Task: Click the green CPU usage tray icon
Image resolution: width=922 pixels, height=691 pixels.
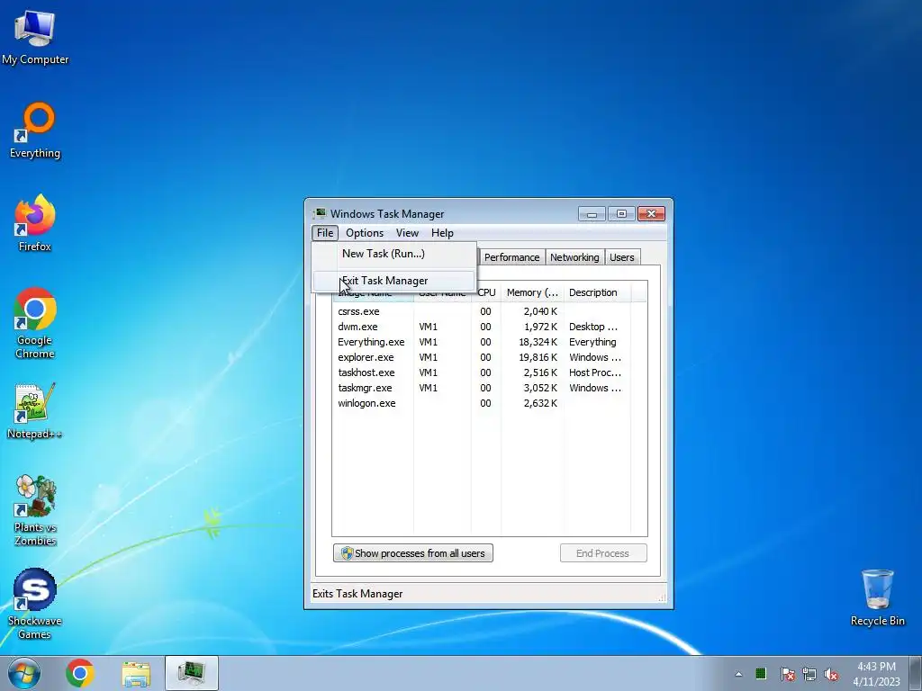Action: pos(761,673)
